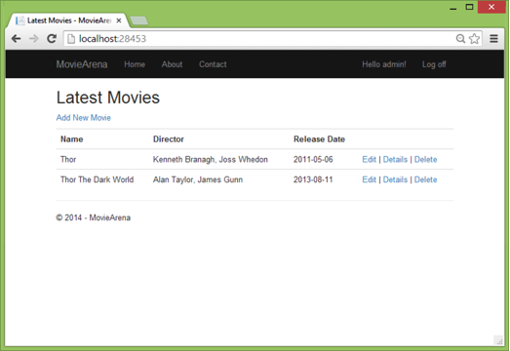The width and height of the screenshot is (510, 351).
Task: Close the Latest Movies tab
Action: tap(119, 20)
